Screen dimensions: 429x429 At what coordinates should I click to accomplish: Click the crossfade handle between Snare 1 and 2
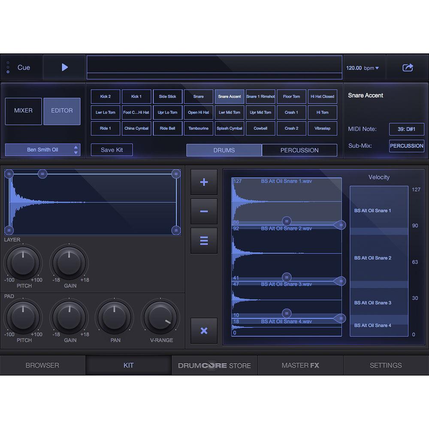click(286, 221)
